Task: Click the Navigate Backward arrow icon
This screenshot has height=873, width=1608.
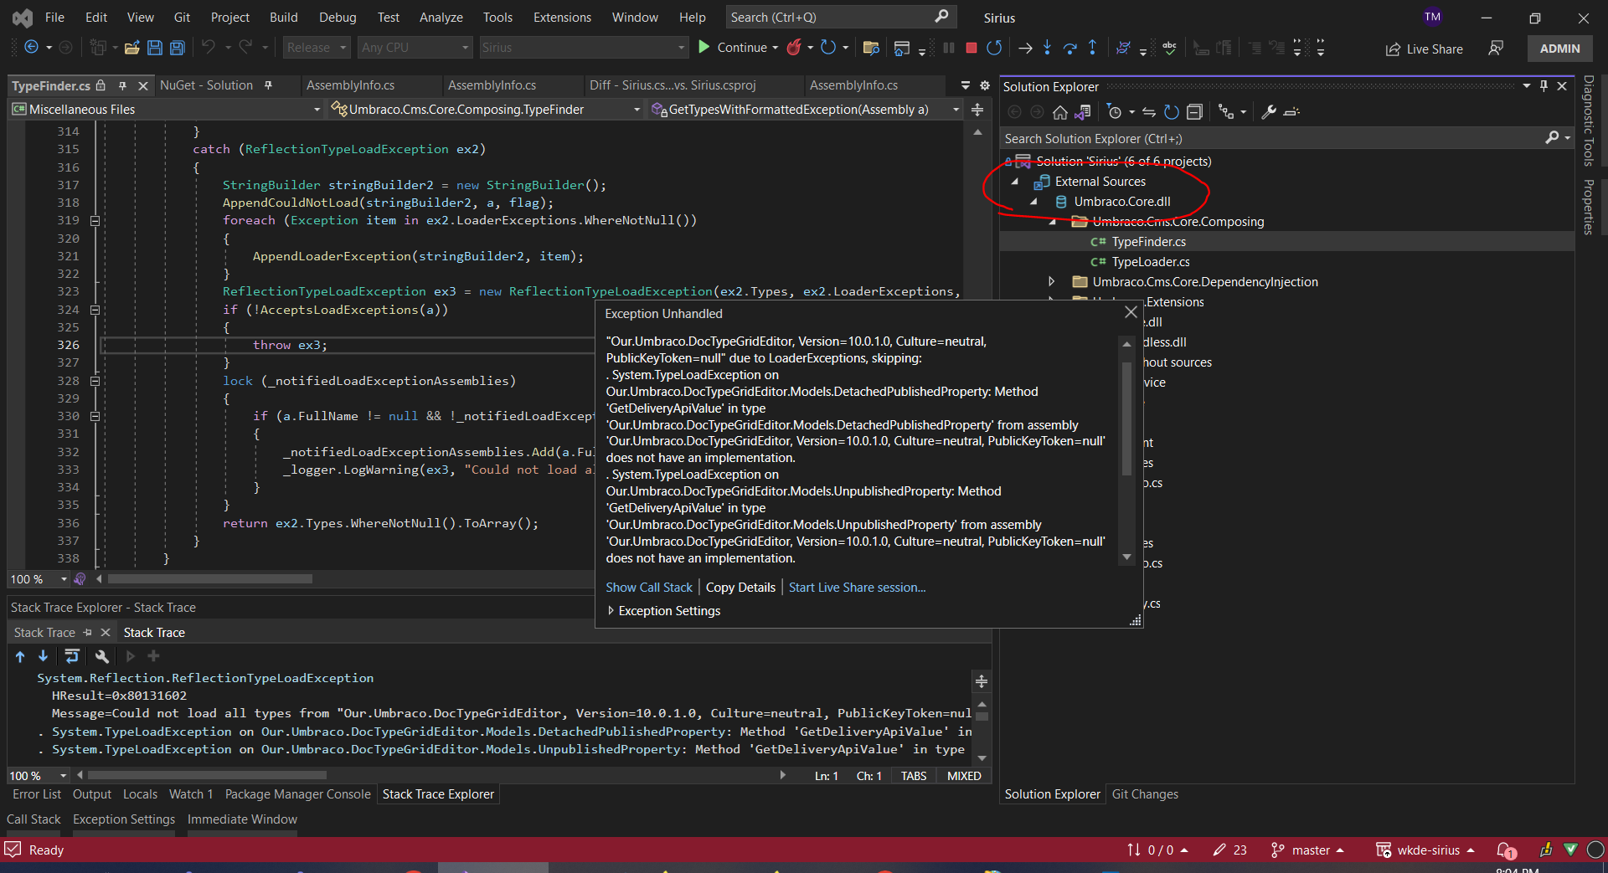Action: tap(31, 48)
